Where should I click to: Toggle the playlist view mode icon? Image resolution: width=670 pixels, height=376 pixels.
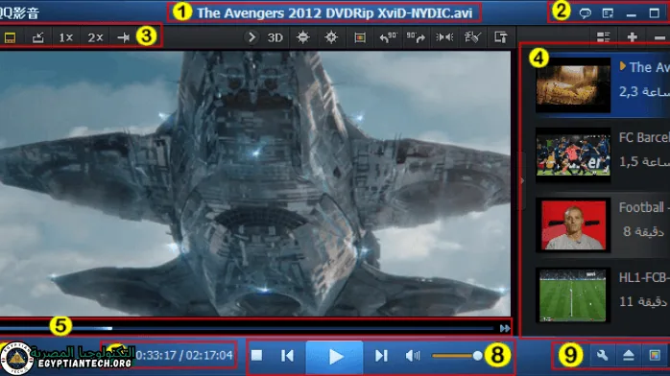click(x=604, y=37)
